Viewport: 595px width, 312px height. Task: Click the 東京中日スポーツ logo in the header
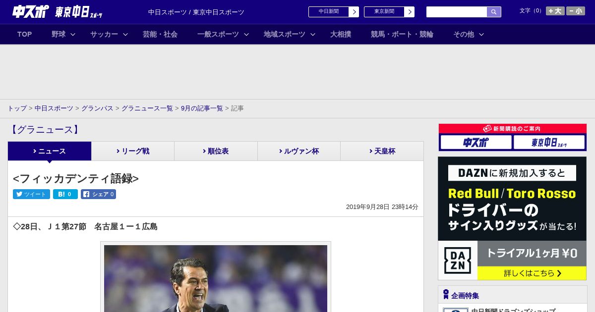[79, 12]
